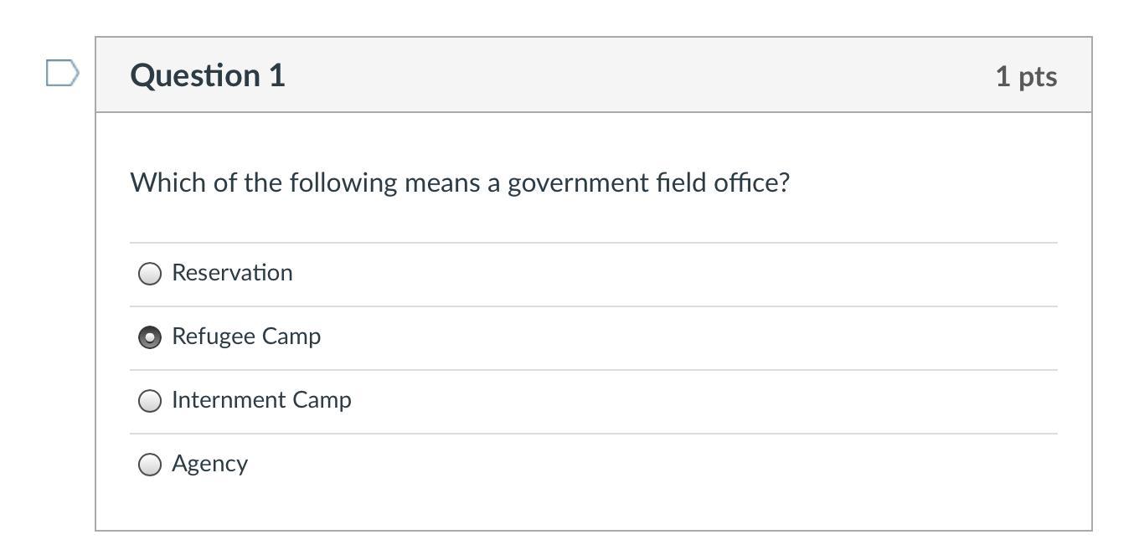Click blank space right of the Reservation label
This screenshot has height=550, width=1134.
pos(670,274)
